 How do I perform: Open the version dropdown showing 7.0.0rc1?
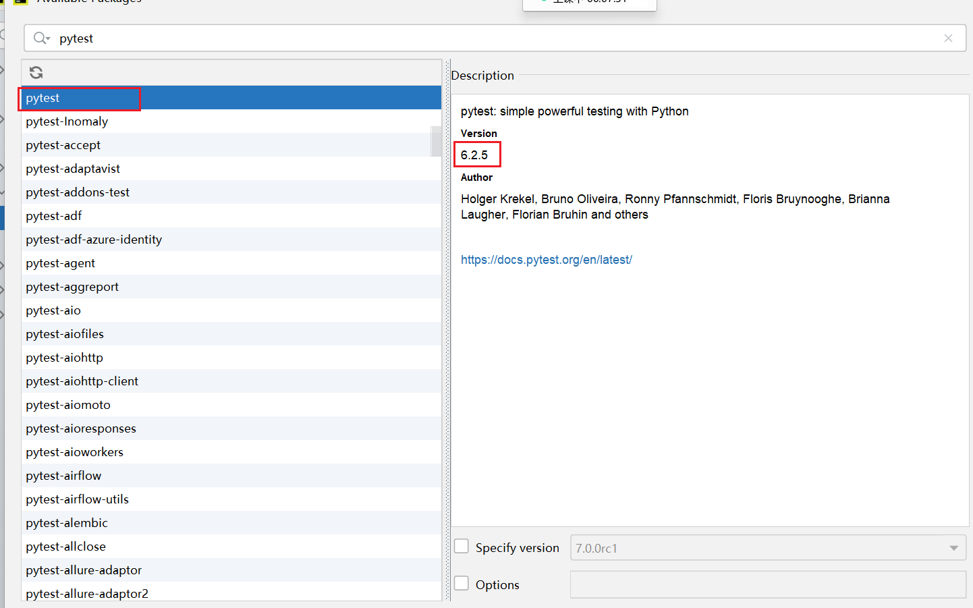768,548
